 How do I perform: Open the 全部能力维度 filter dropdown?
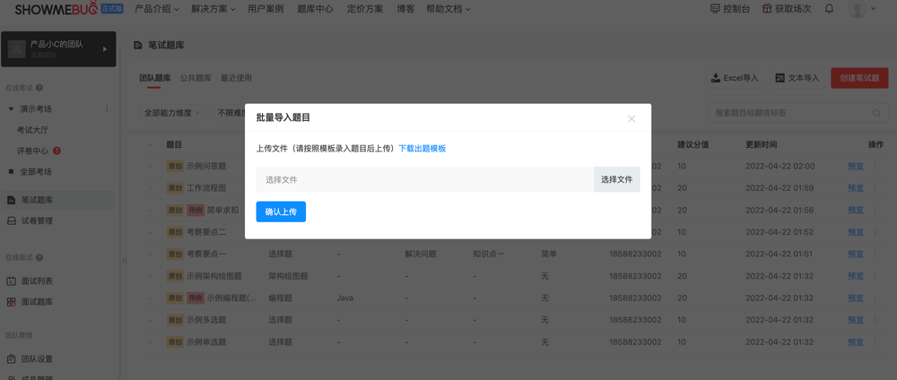(172, 113)
